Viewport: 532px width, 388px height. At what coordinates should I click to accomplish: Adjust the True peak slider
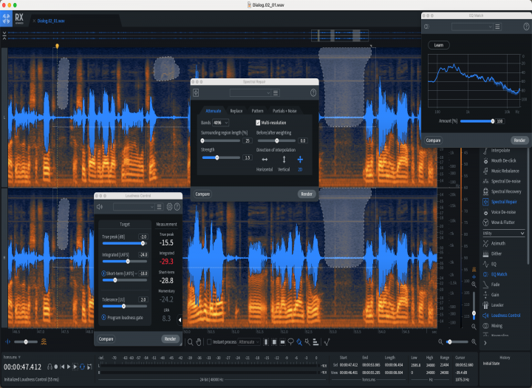(125, 243)
